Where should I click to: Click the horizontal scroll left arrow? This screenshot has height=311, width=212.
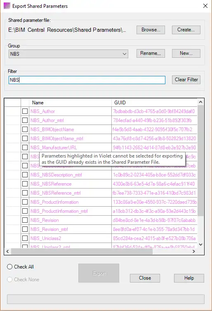coord(7,251)
